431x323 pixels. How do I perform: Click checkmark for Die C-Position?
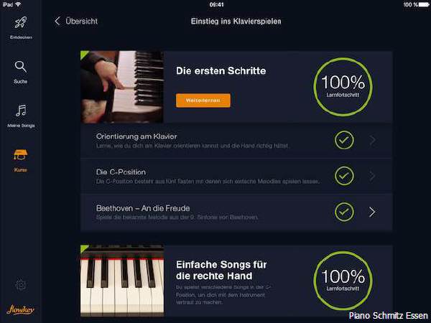344,176
